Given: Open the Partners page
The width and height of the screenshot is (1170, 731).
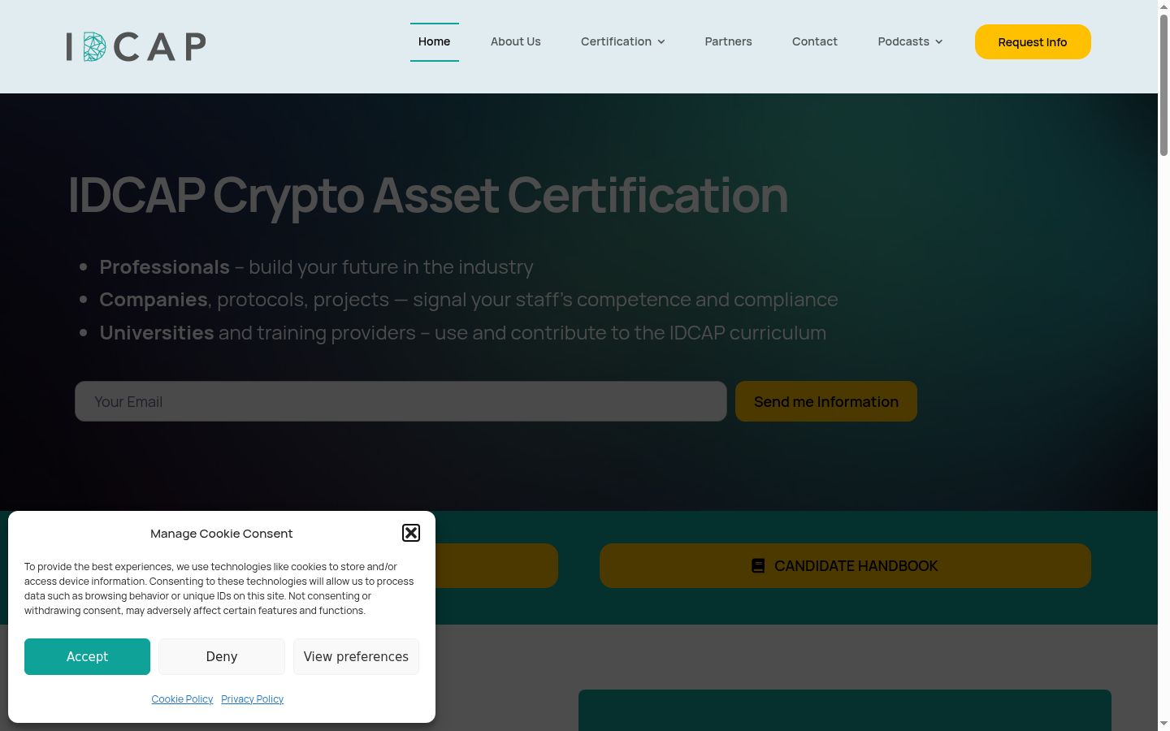Looking at the screenshot, I should point(729,41).
